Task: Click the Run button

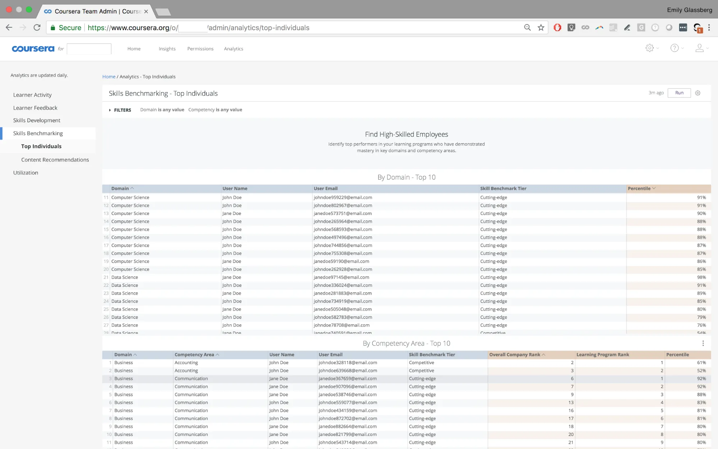Action: [679, 93]
